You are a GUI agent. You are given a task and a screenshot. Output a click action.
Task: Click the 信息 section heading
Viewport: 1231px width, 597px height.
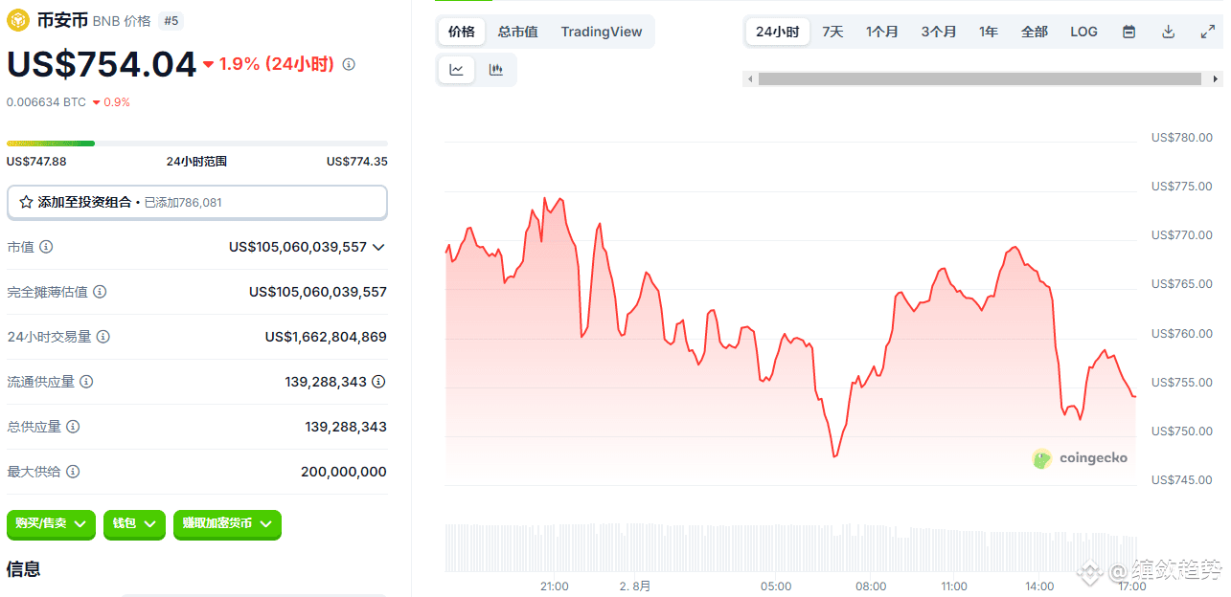point(24,569)
